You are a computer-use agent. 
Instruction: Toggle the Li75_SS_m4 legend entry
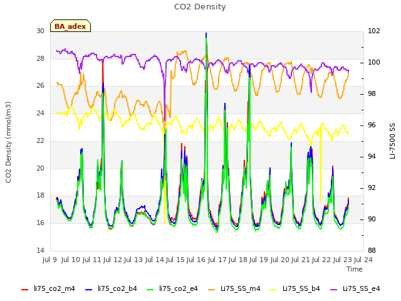[x=234, y=289]
